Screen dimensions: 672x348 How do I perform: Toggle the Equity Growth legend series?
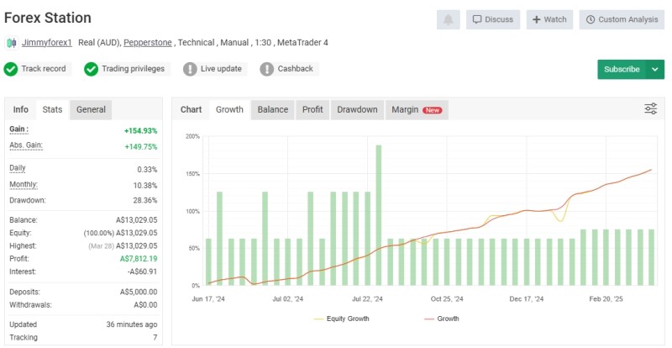click(x=341, y=319)
